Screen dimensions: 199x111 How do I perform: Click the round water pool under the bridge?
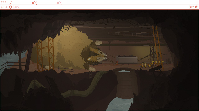124,71
